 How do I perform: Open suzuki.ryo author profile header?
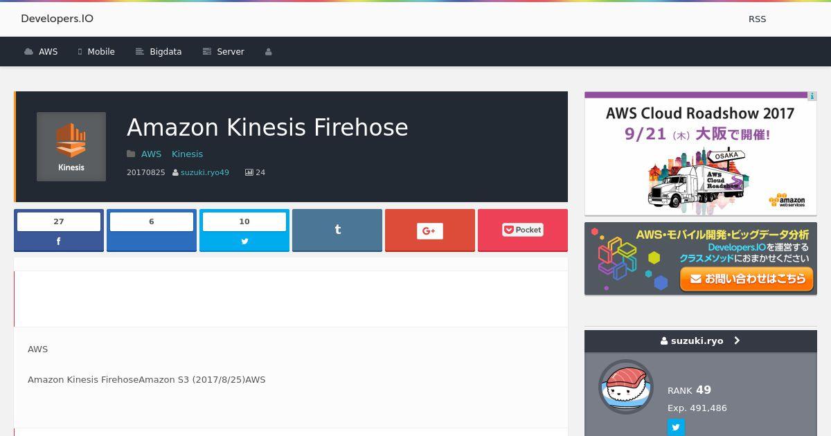(701, 341)
